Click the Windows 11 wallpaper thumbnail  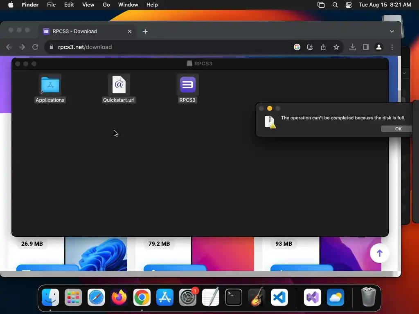96,253
